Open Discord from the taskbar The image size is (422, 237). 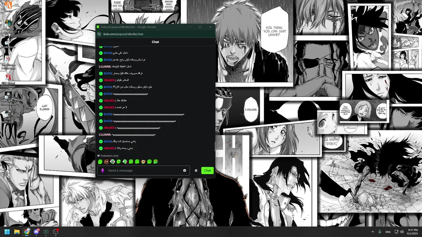(36, 232)
